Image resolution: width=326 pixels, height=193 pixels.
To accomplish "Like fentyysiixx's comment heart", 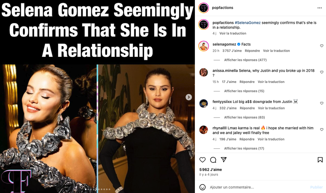I will [x=322, y=103].
